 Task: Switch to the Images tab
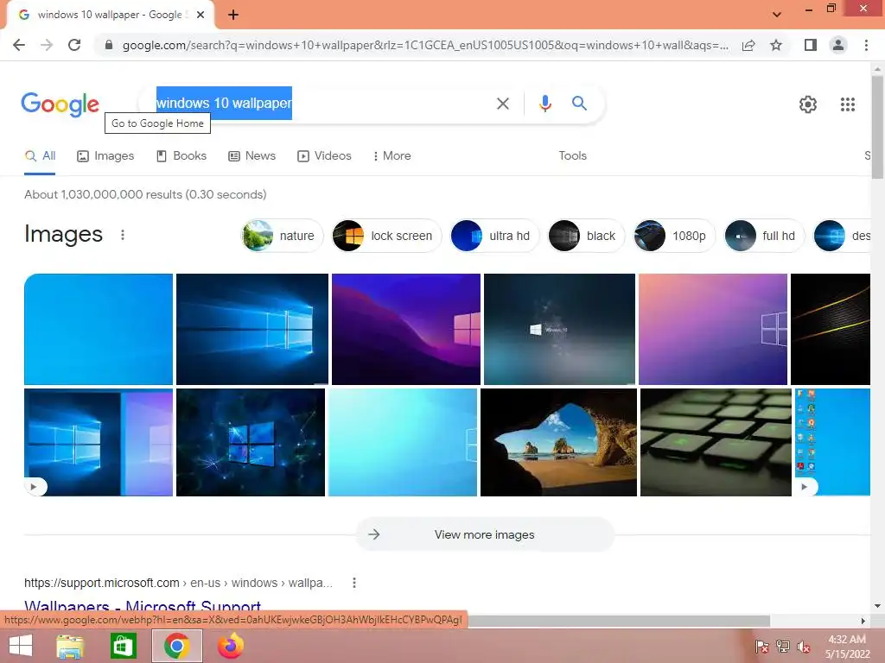105,156
